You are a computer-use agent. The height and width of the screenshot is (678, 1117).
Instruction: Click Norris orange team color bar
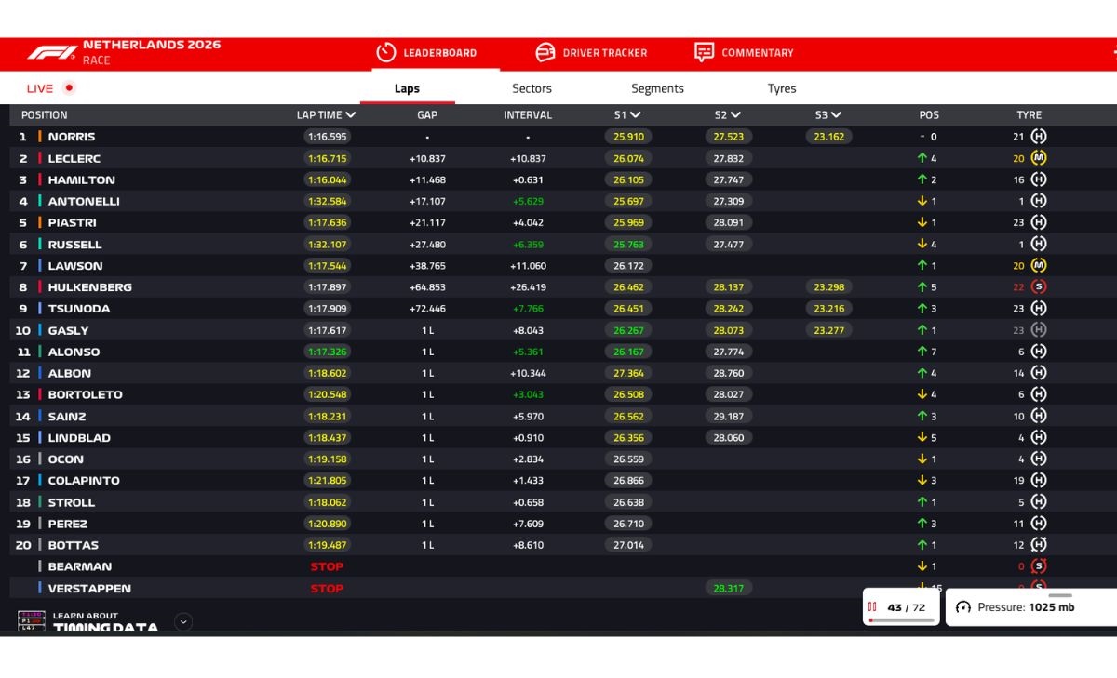(39, 137)
